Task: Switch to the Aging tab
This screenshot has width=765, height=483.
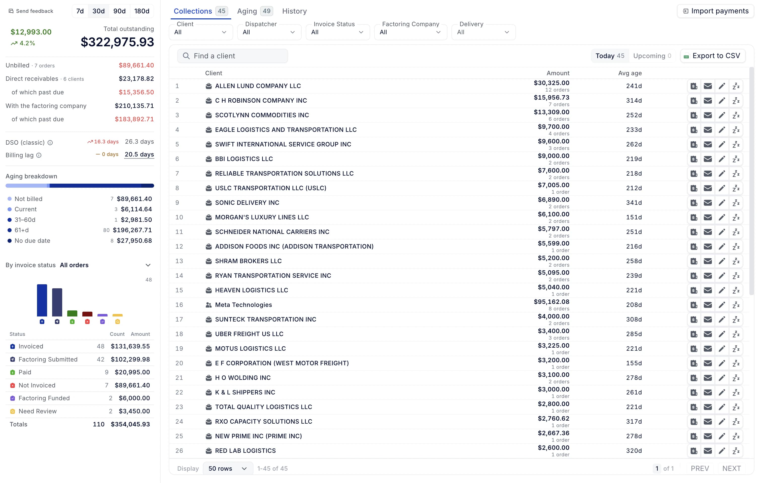Action: click(x=255, y=11)
